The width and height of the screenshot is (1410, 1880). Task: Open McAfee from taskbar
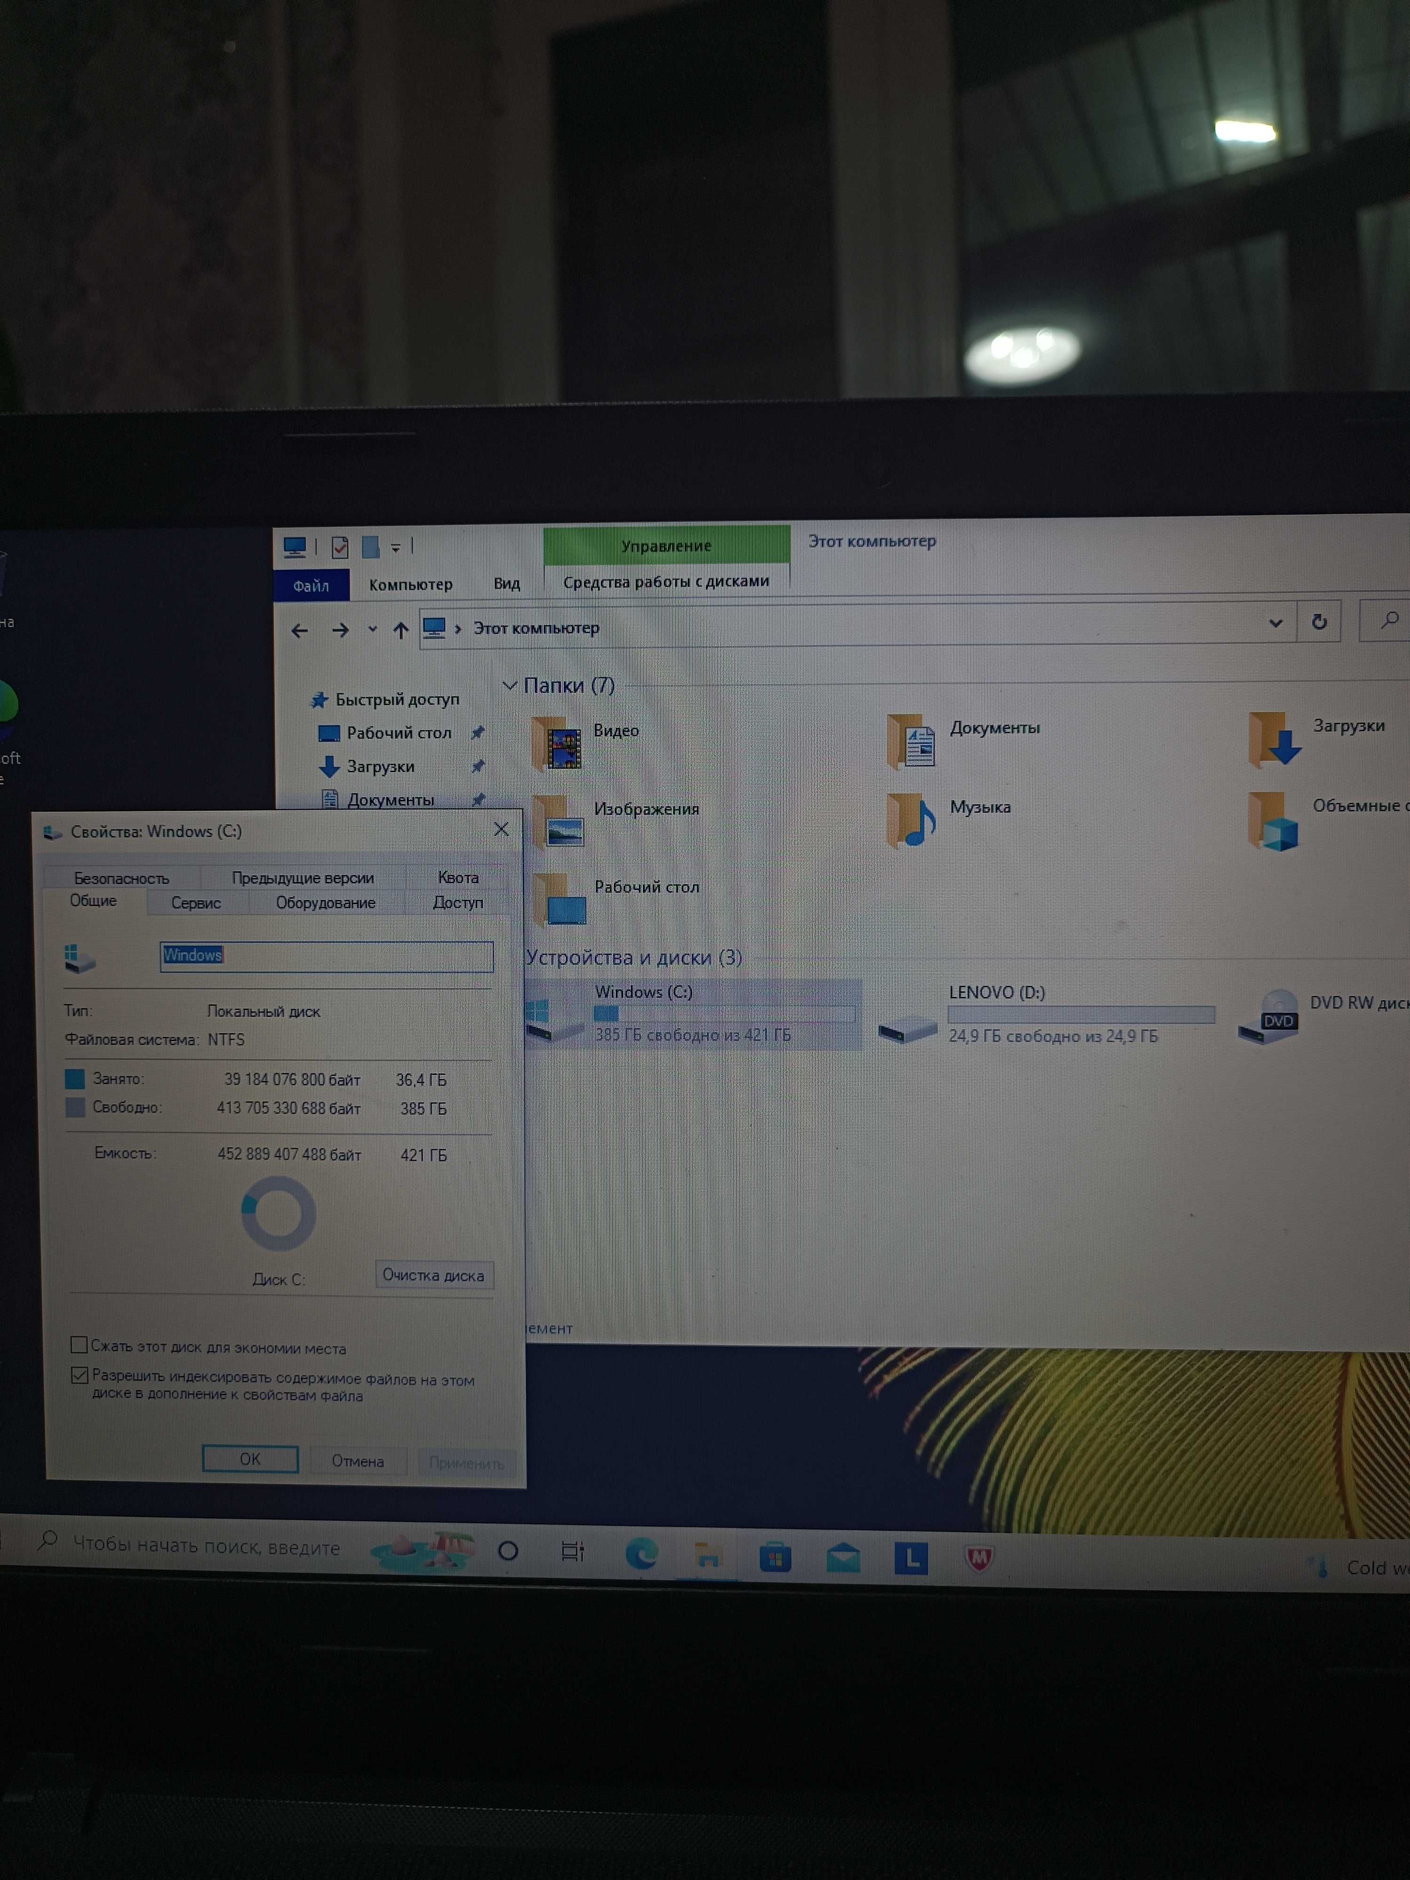[979, 1559]
